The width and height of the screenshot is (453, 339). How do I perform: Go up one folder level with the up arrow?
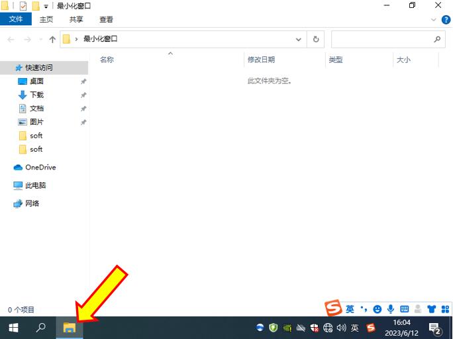(52, 40)
